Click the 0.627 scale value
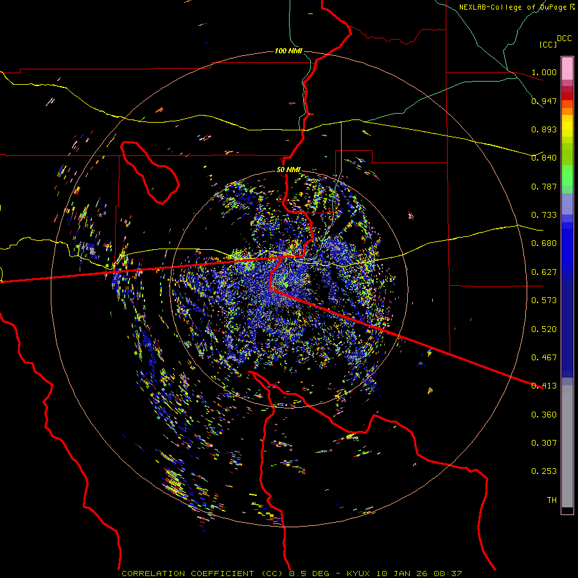Screen dimensions: 578x578 [544, 272]
